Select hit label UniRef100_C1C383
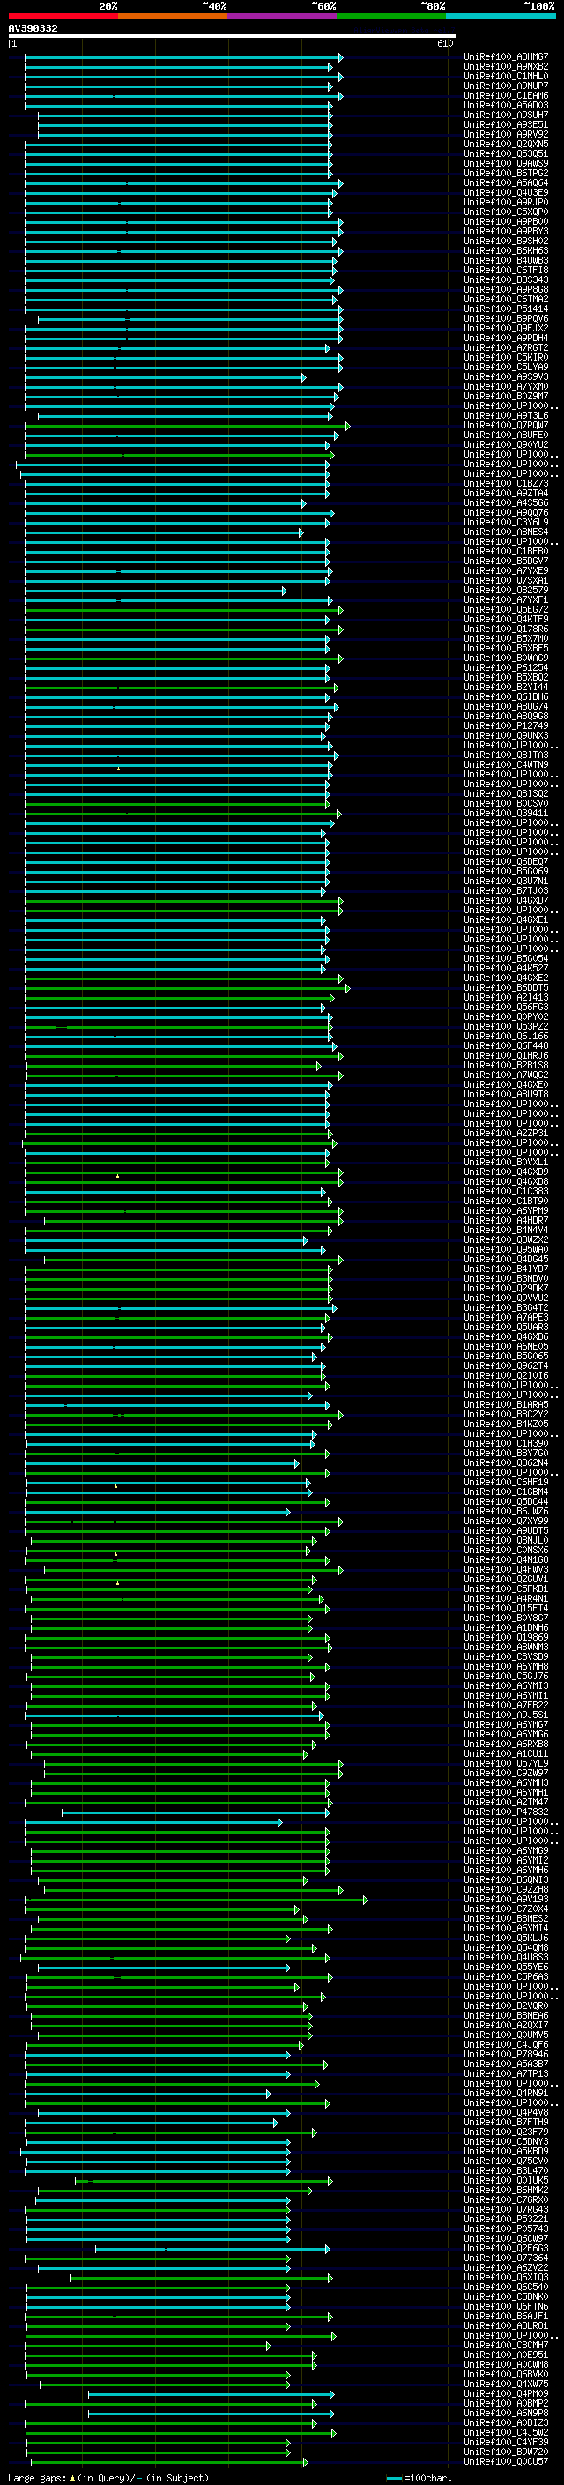Image resolution: width=564 pixels, height=2485 pixels. click(x=506, y=1192)
